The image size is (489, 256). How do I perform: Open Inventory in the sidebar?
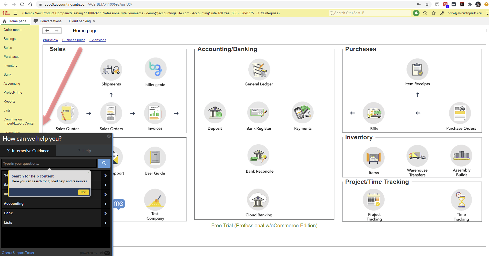[x=11, y=66]
